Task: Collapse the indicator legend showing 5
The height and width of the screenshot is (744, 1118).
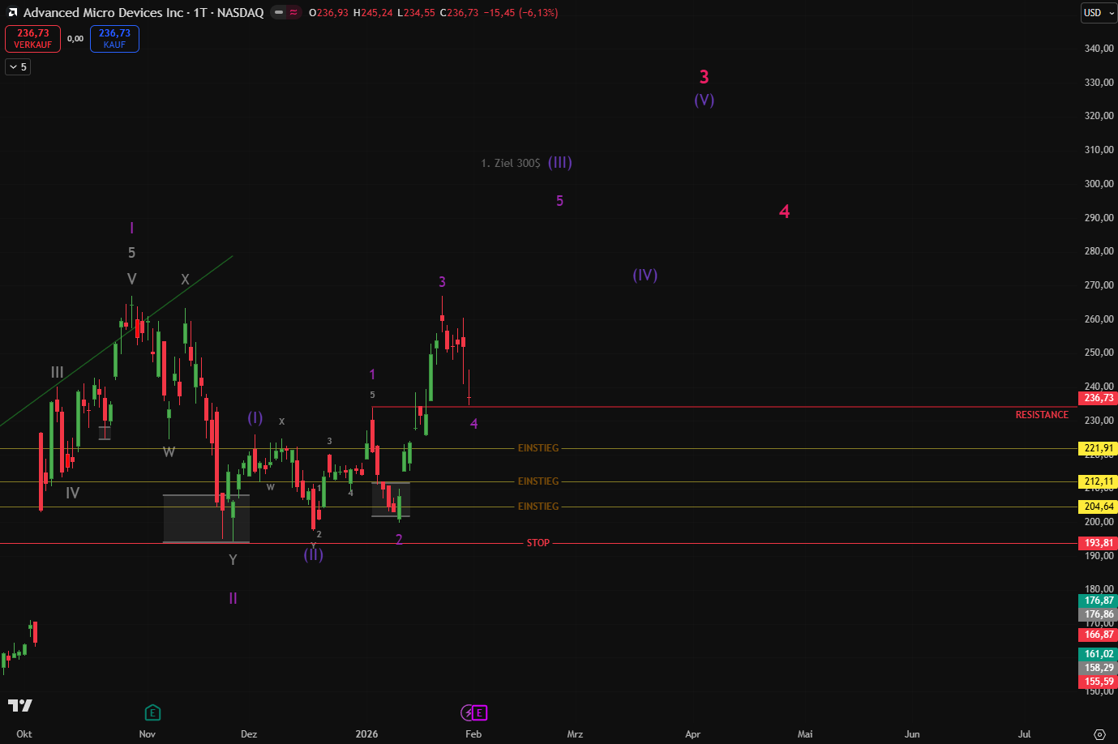Action: [x=18, y=67]
